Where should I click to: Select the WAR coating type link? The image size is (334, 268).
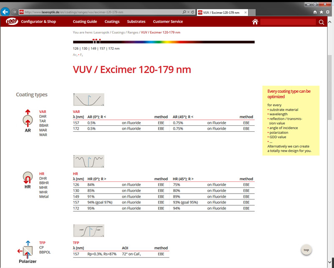(43, 135)
